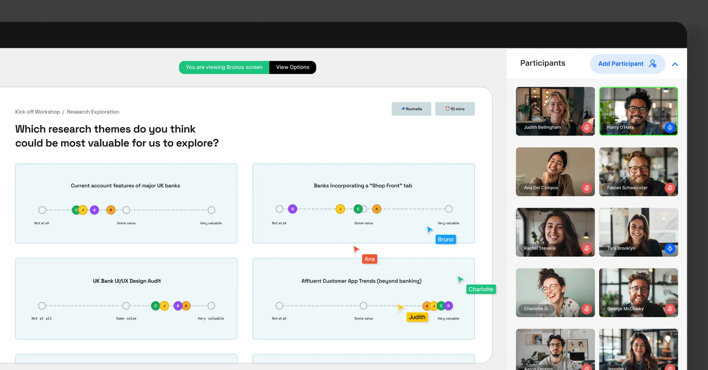Select 'Very valuable' radio for Current account features
This screenshot has width=708, height=370.
[212, 210]
